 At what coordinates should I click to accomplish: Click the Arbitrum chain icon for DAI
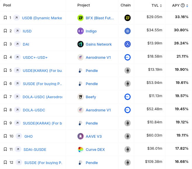click(x=127, y=44)
